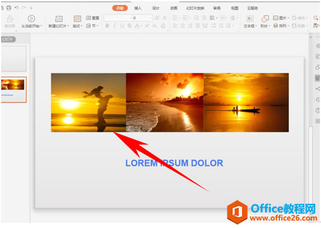321x228 pixels.
Task: Expand the font size dropdown showing 0
Action: coord(151,18)
